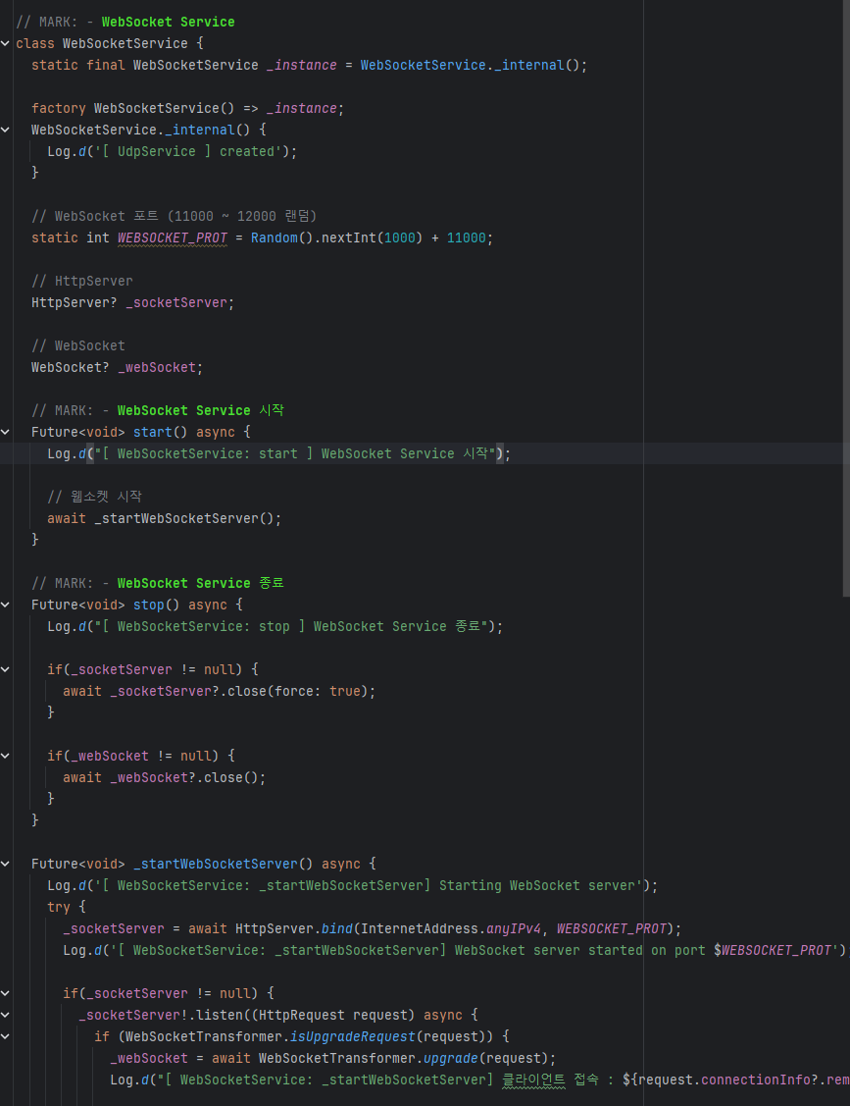Fold the if(_webSocket != null) block

pyautogui.click(x=5, y=756)
